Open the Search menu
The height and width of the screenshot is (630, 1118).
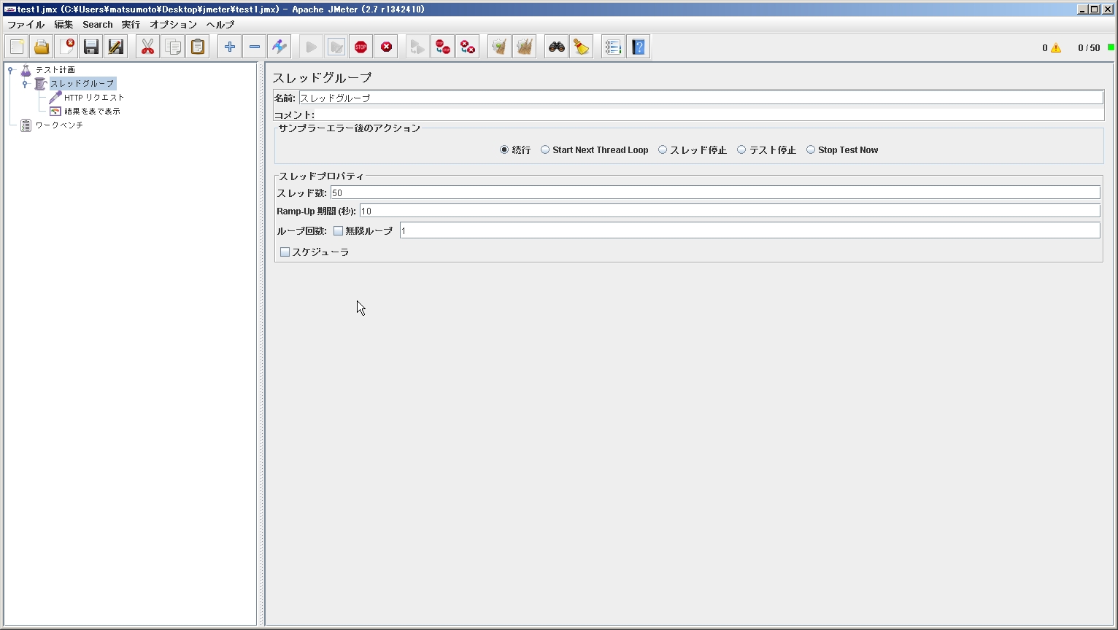coord(97,24)
